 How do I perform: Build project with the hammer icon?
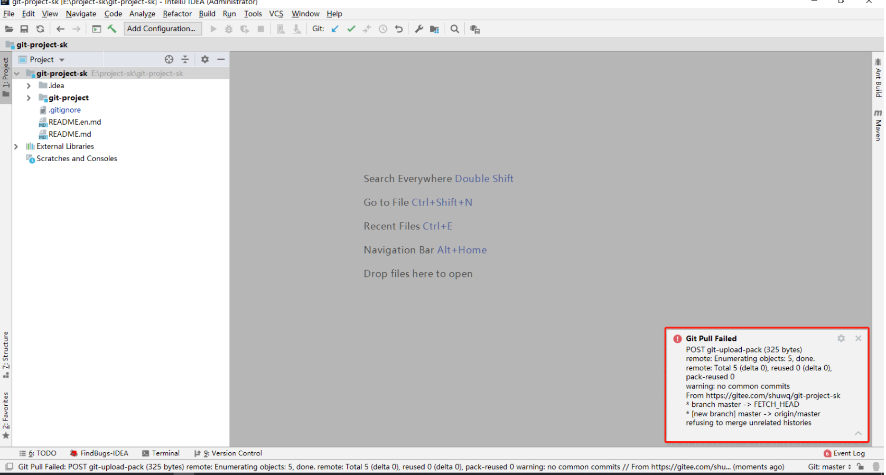click(x=112, y=29)
